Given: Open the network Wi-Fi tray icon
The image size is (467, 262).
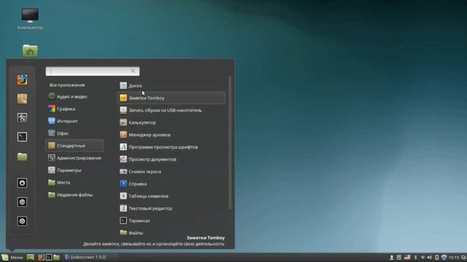Looking at the screenshot, I should pyautogui.click(x=422, y=257).
